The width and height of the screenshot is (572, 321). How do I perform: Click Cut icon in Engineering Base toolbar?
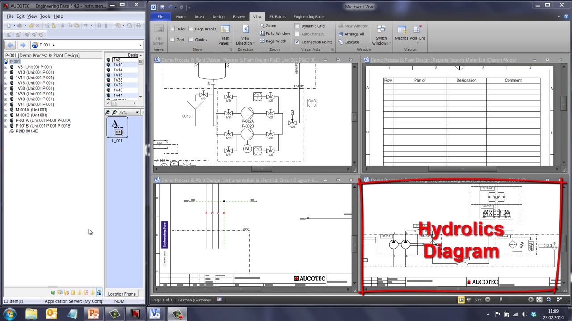[62, 25]
